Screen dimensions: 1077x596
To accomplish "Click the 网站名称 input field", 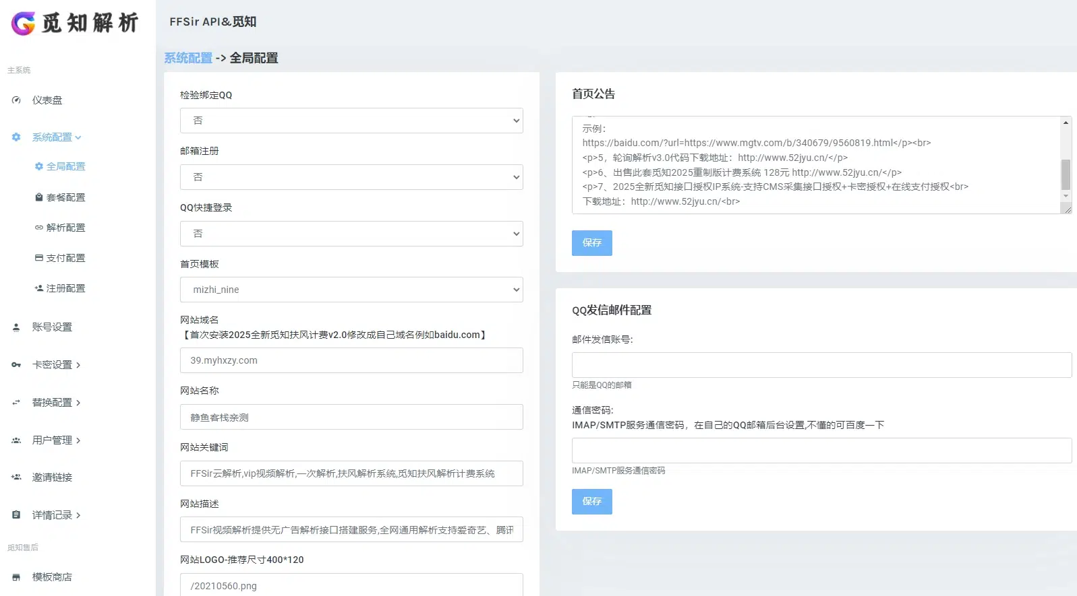I will pyautogui.click(x=351, y=417).
